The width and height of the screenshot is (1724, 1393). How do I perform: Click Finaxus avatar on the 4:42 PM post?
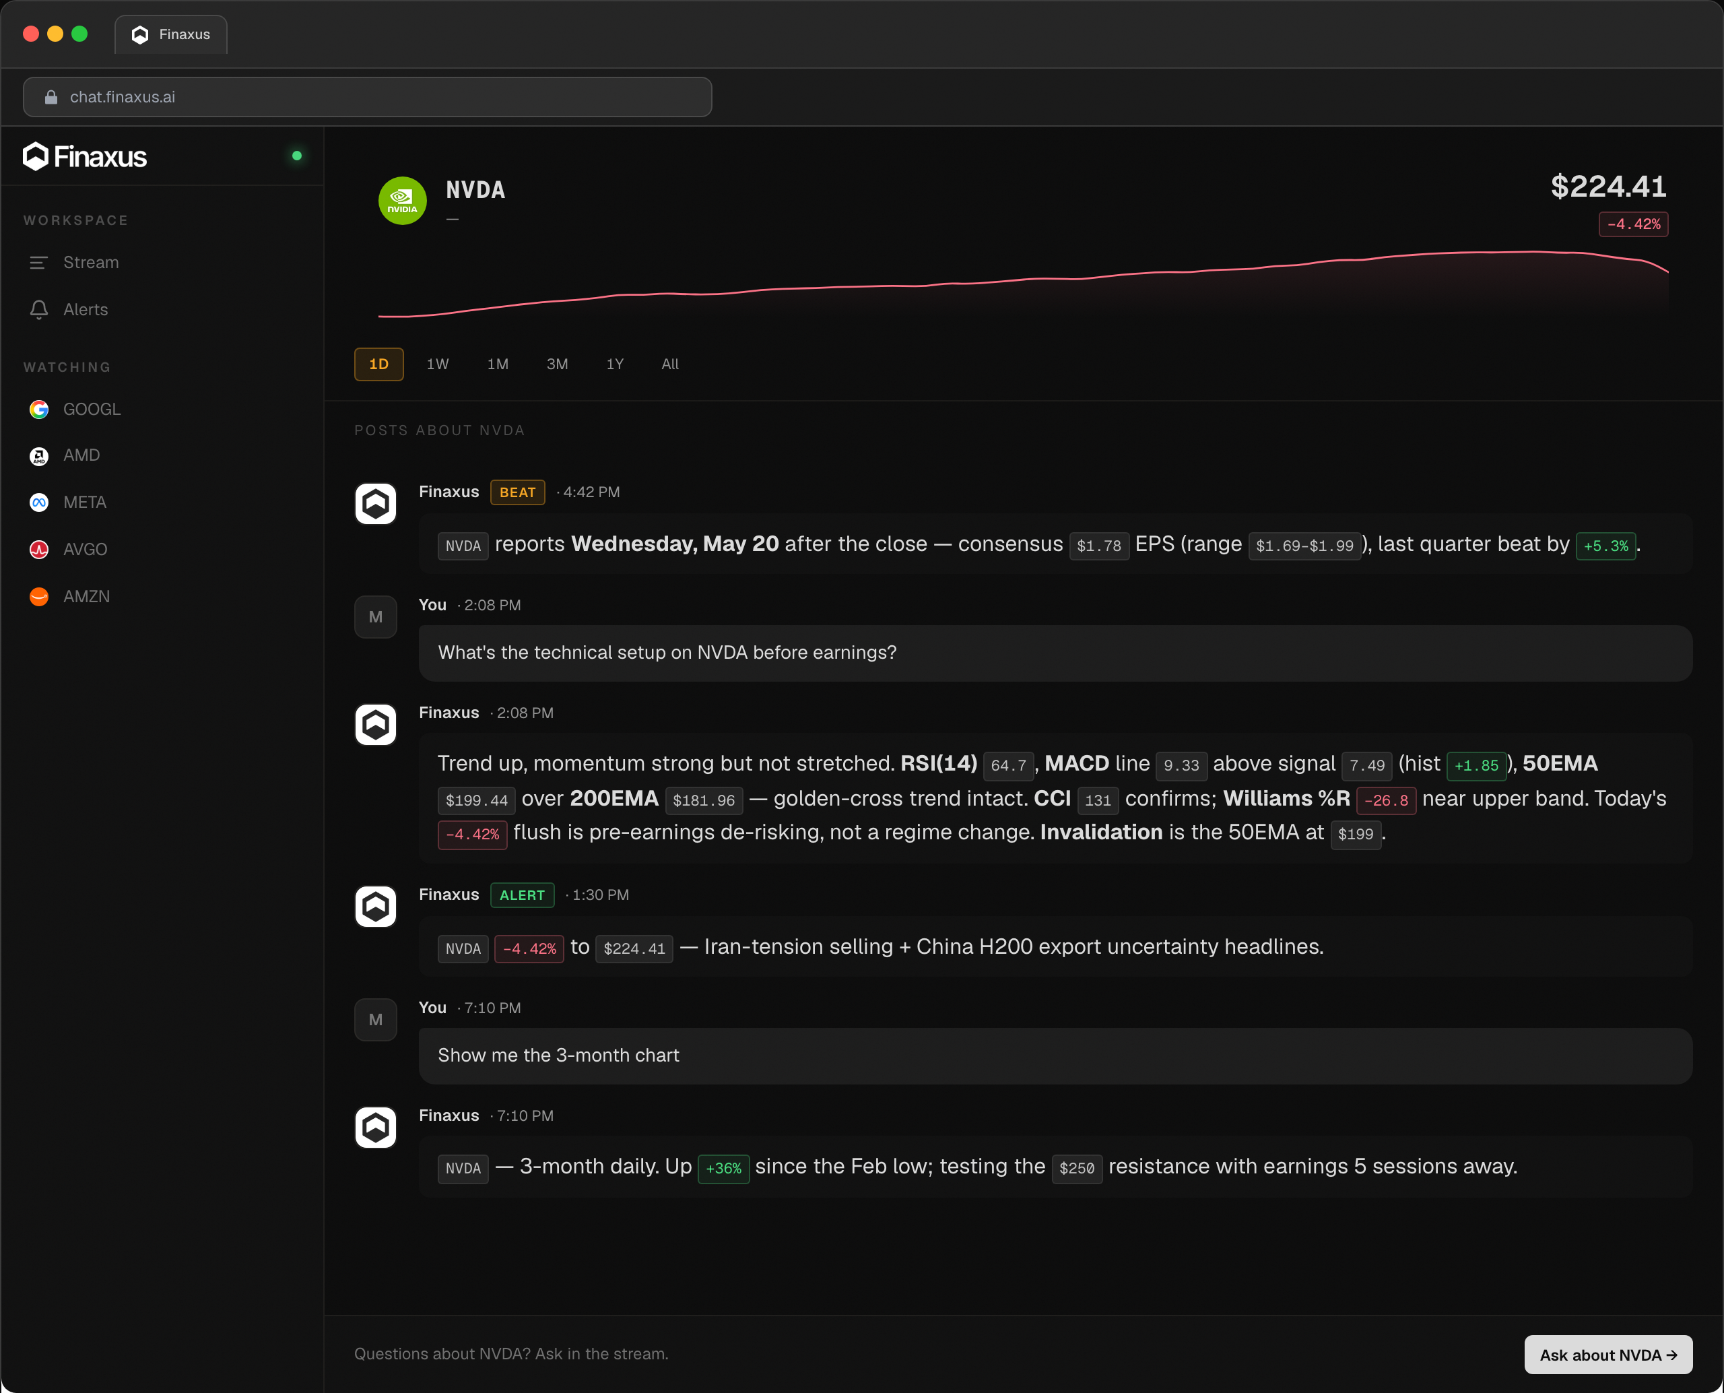point(376,504)
